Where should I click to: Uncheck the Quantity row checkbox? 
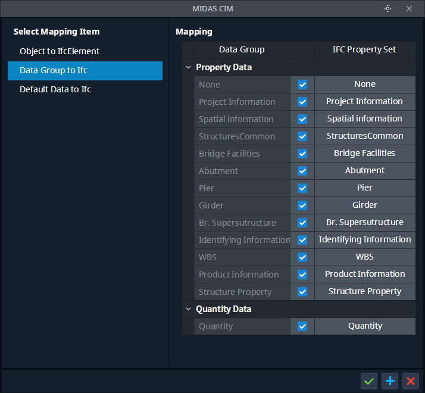[302, 326]
